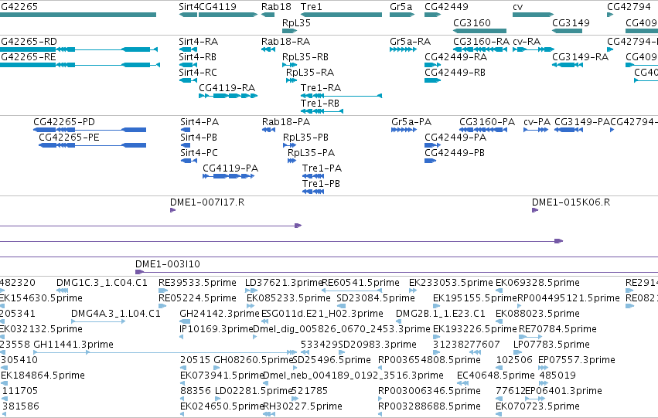Viewport: 658px width, 418px height.
Task: Select transcript RpL35-RA
Action: click(x=291, y=80)
